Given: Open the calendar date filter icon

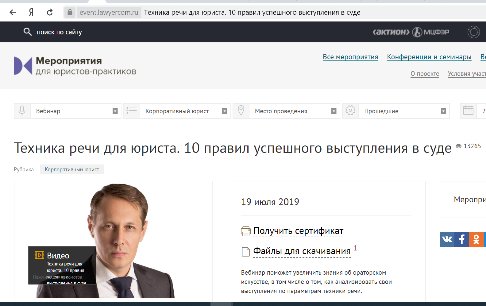Looking at the screenshot, I should 468,111.
